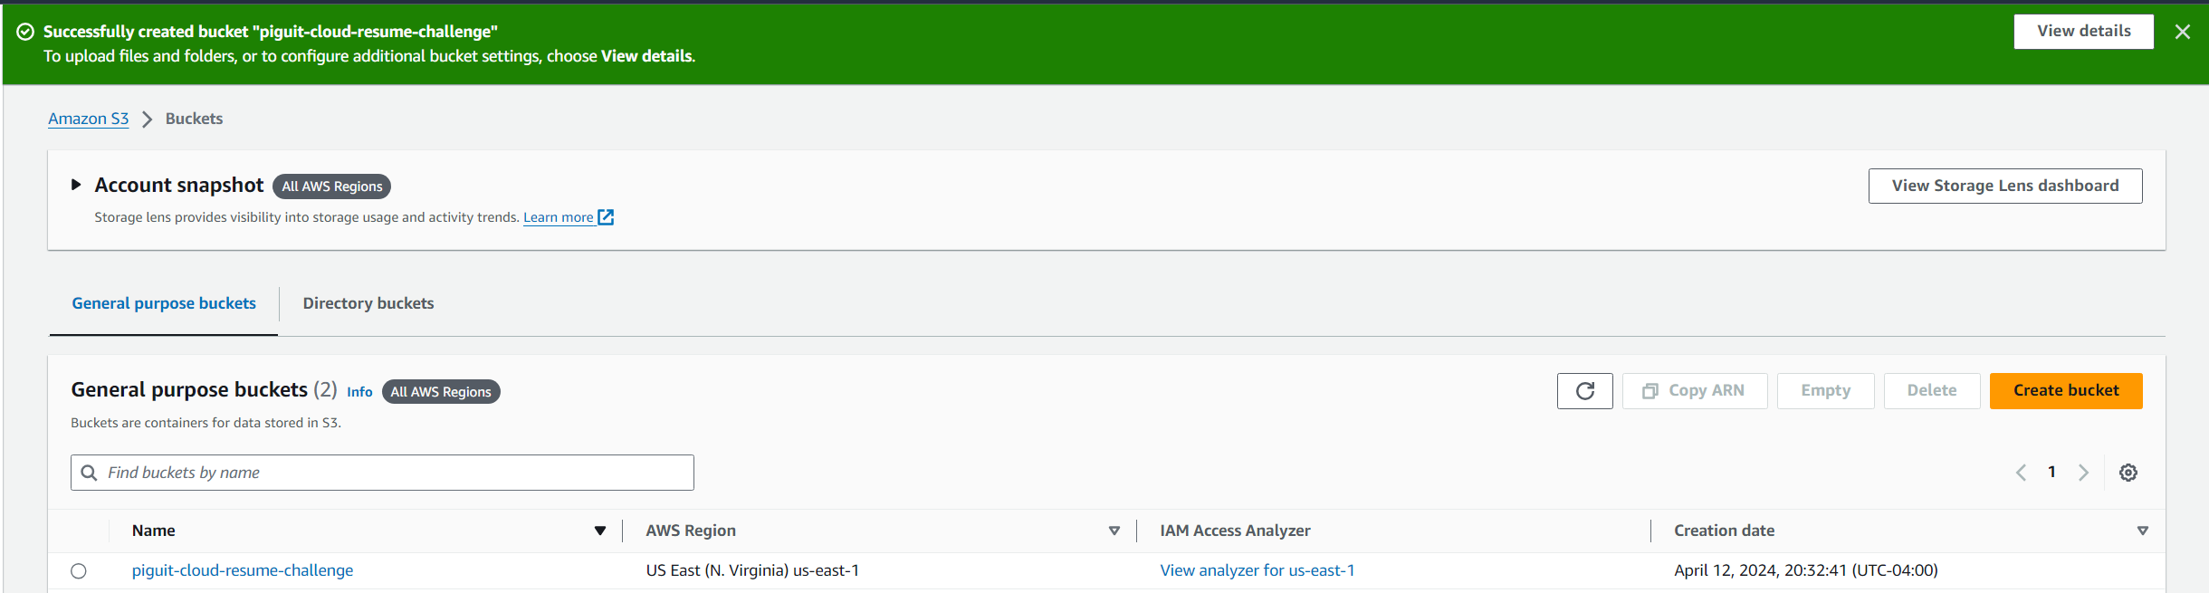Click the Delete button
The image size is (2209, 593).
[x=1932, y=391]
